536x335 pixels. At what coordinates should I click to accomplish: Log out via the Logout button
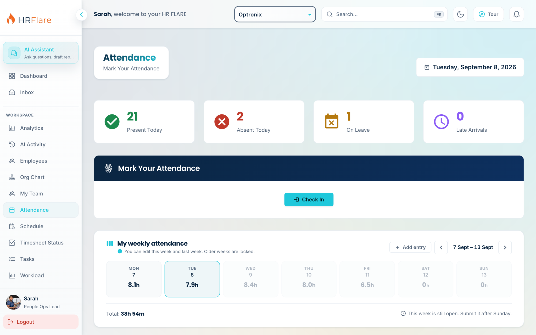click(x=41, y=322)
